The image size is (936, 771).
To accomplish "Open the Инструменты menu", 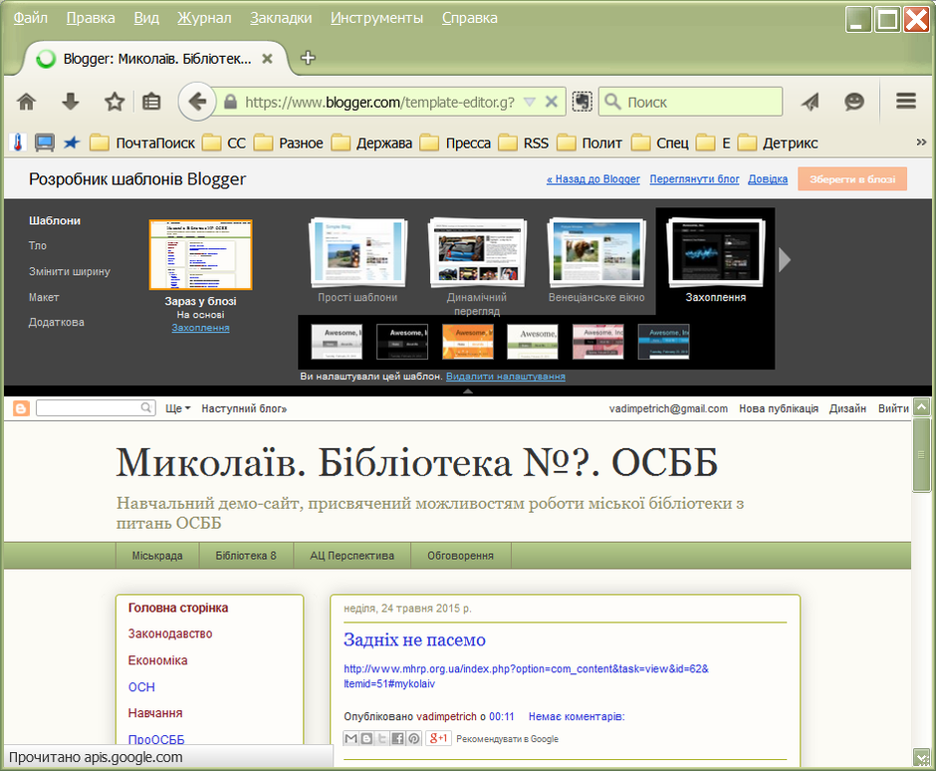I will pyautogui.click(x=376, y=18).
